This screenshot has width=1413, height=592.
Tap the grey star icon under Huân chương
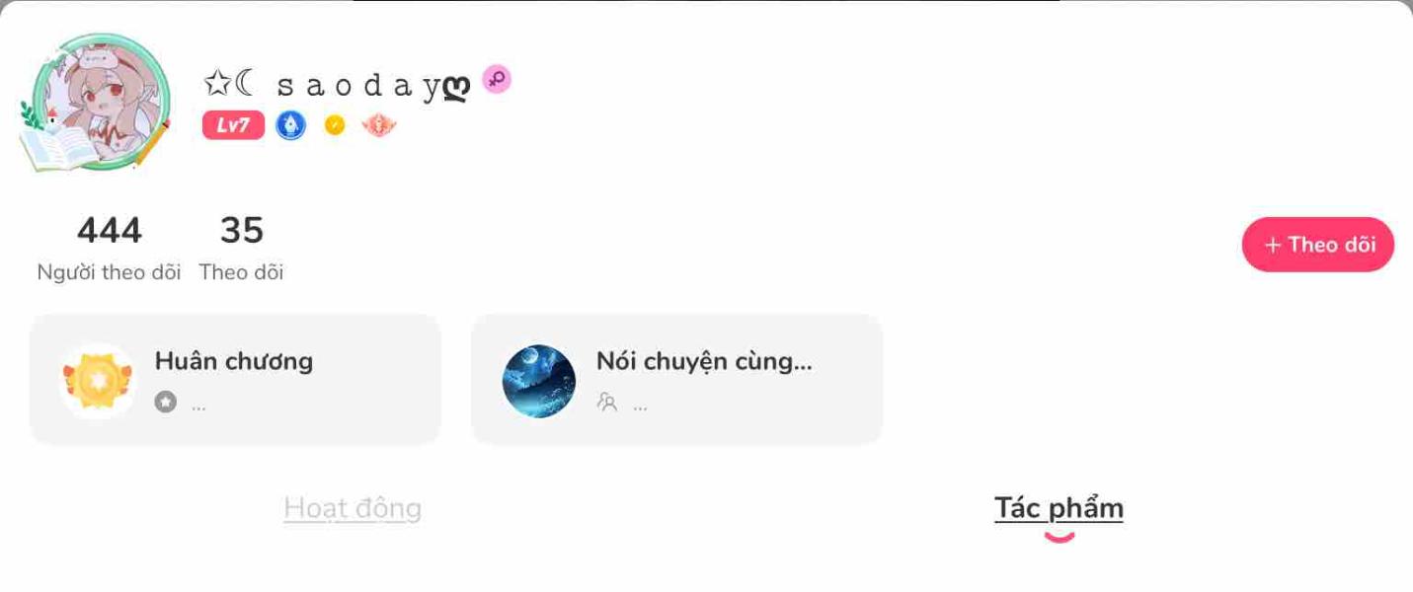[166, 403]
